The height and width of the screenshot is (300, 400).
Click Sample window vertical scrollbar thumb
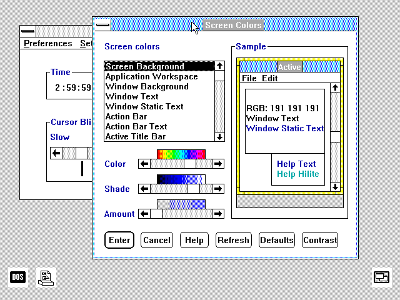coord(335,137)
